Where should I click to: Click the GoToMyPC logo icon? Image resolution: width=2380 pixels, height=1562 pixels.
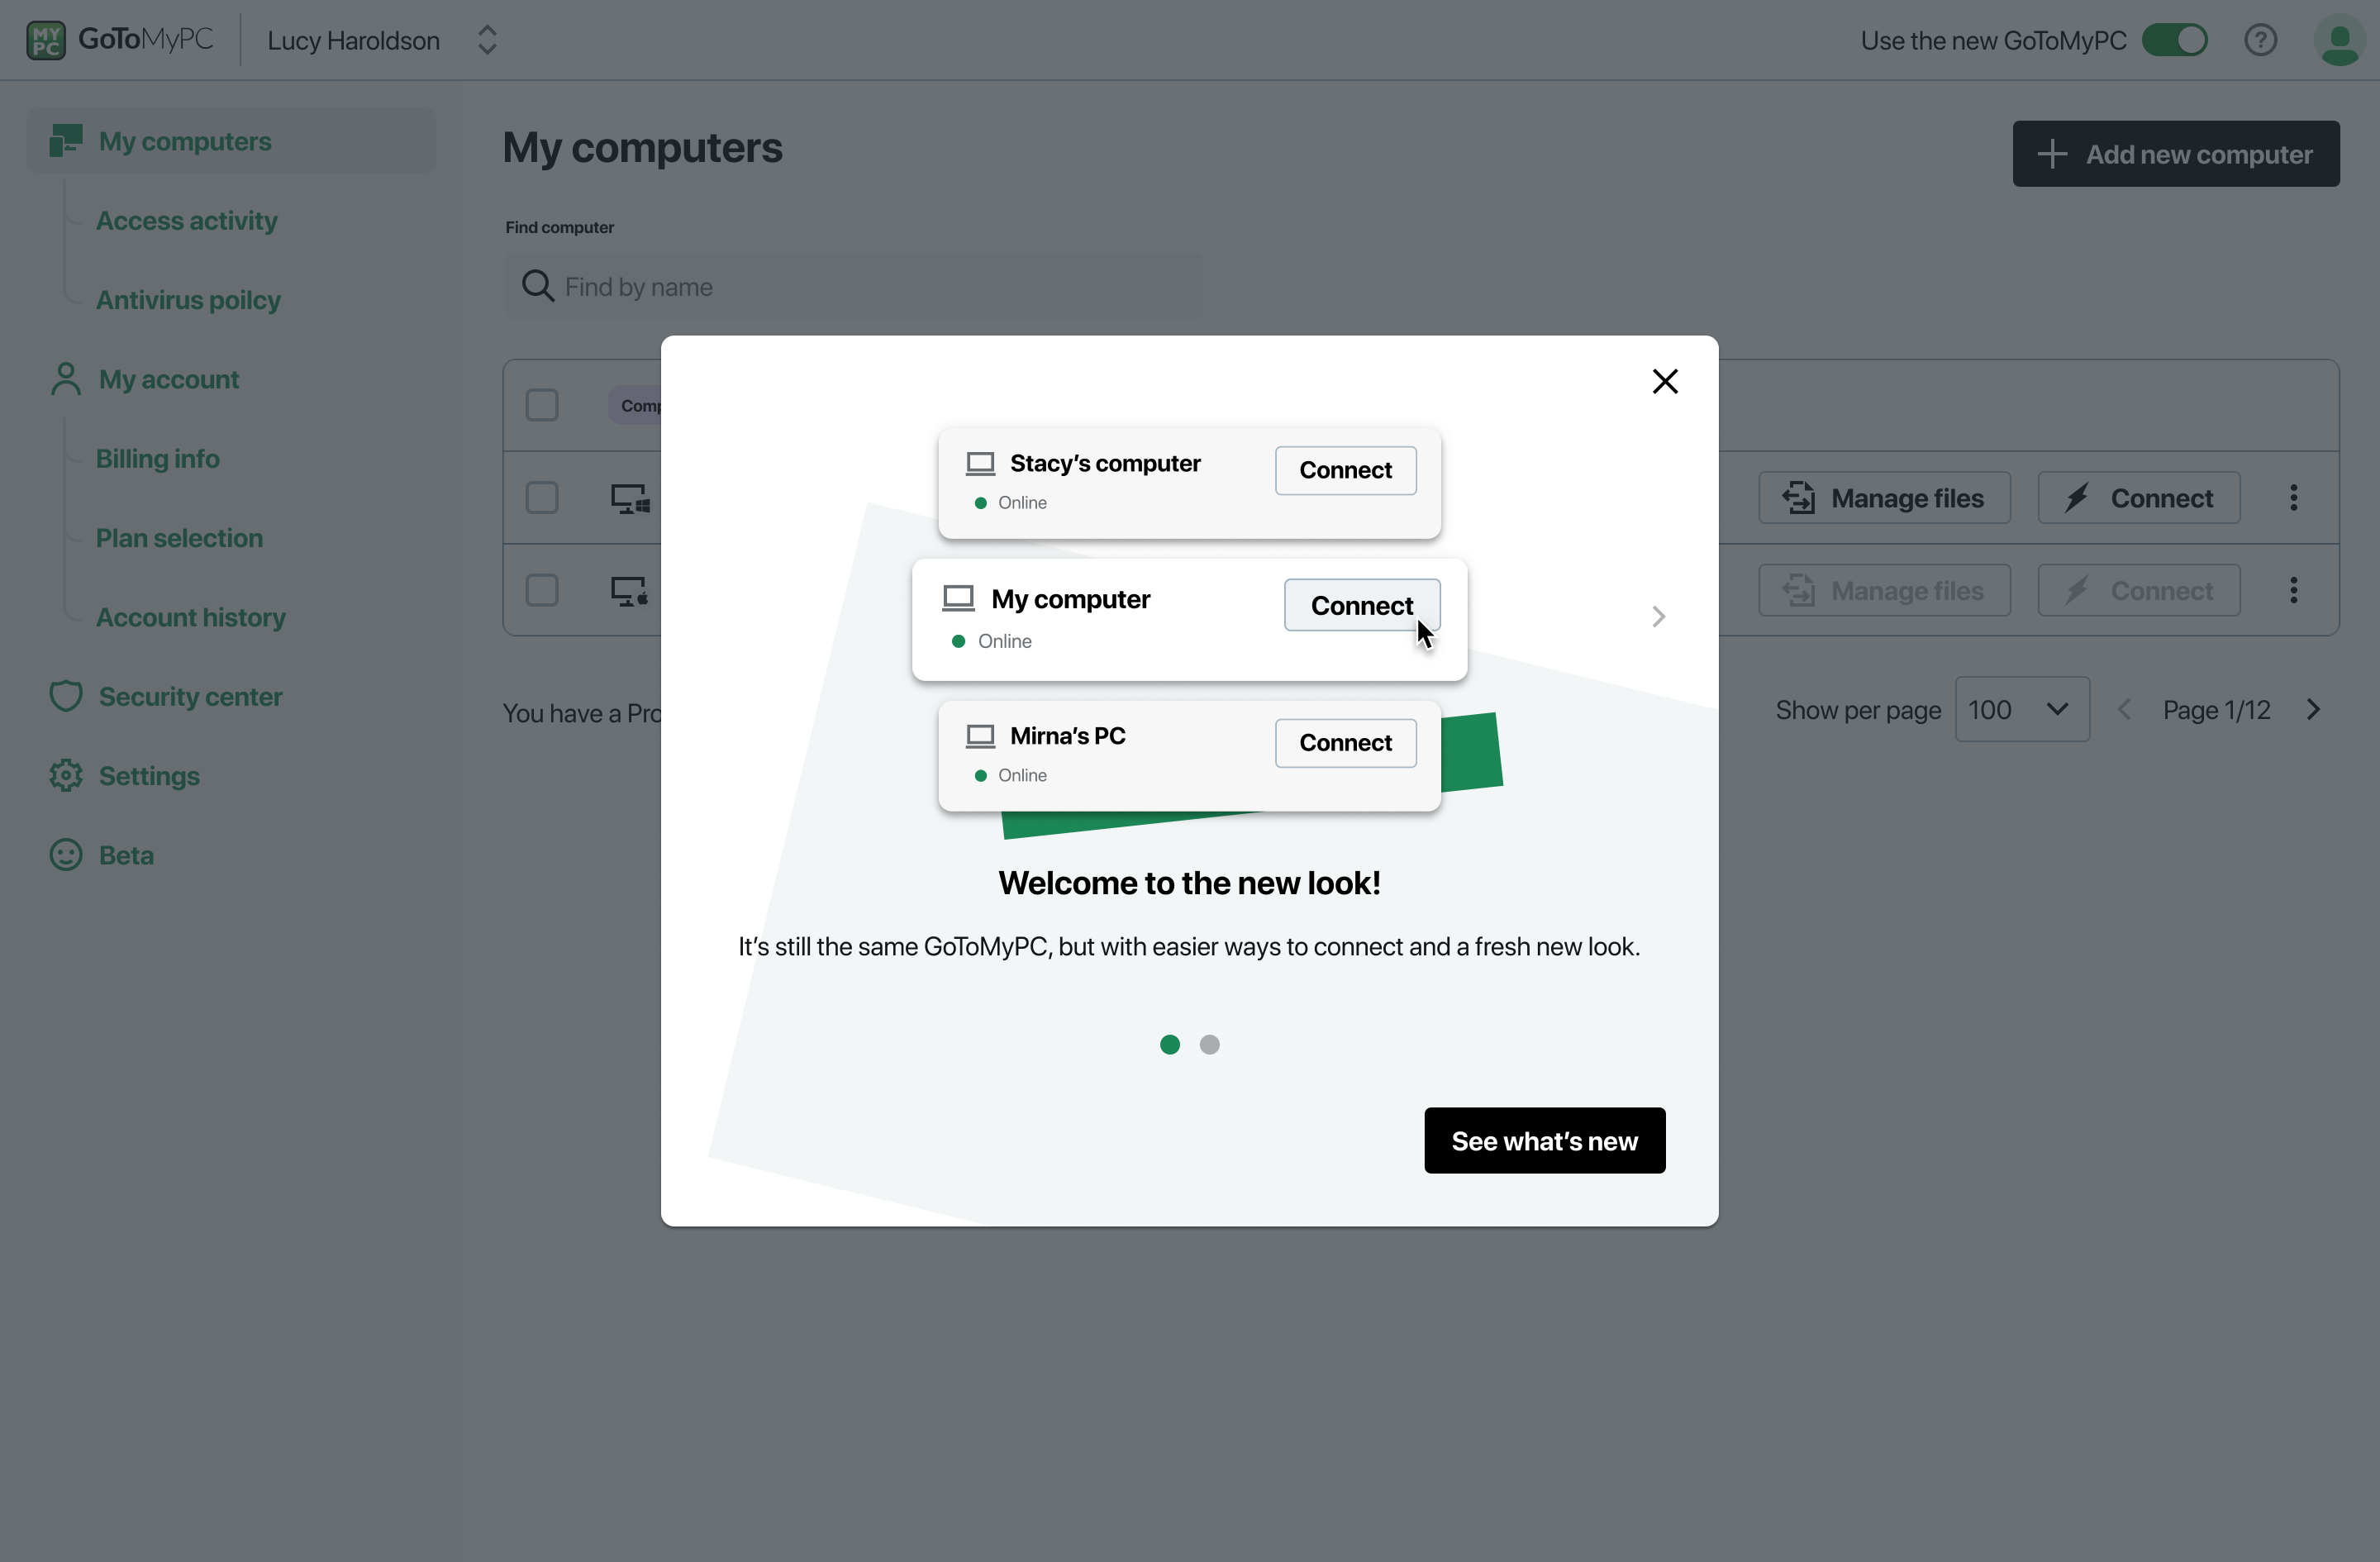[x=45, y=40]
